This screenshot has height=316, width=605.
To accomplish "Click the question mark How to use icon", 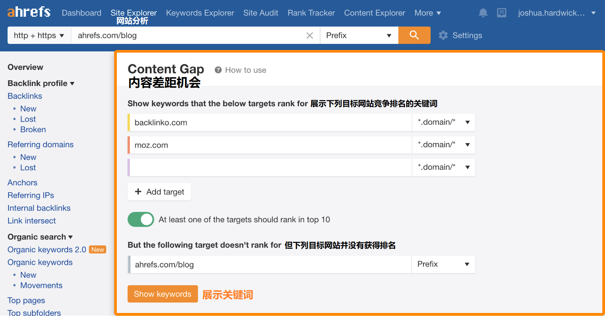I will coord(218,70).
